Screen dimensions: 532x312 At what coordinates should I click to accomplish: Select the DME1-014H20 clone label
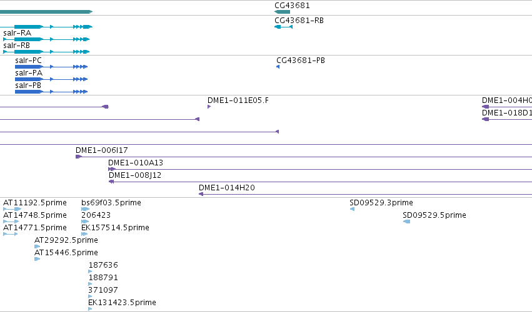click(x=227, y=188)
